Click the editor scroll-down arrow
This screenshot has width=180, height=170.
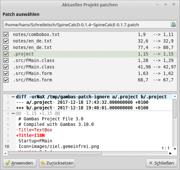click(175, 149)
